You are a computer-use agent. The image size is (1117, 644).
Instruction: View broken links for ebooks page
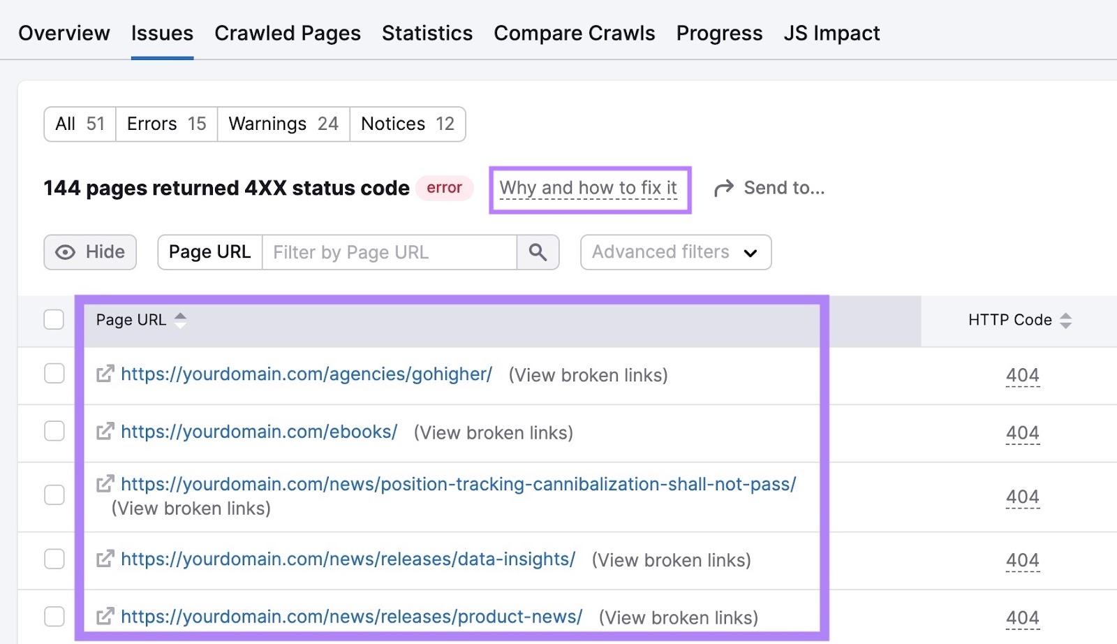point(493,433)
